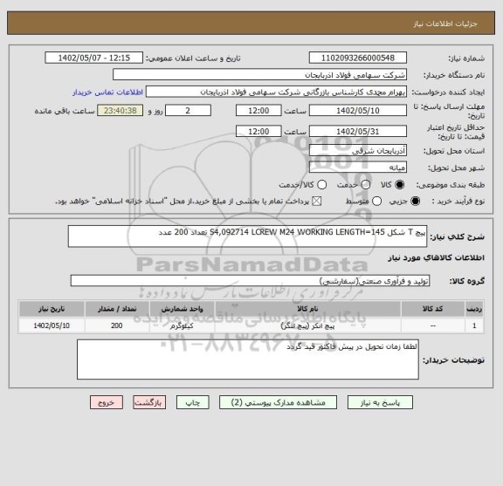The width and height of the screenshot is (503, 486).
Task: Click the اطلاعات کالاهای مورد نیاز section heading
Action: [x=437, y=257]
